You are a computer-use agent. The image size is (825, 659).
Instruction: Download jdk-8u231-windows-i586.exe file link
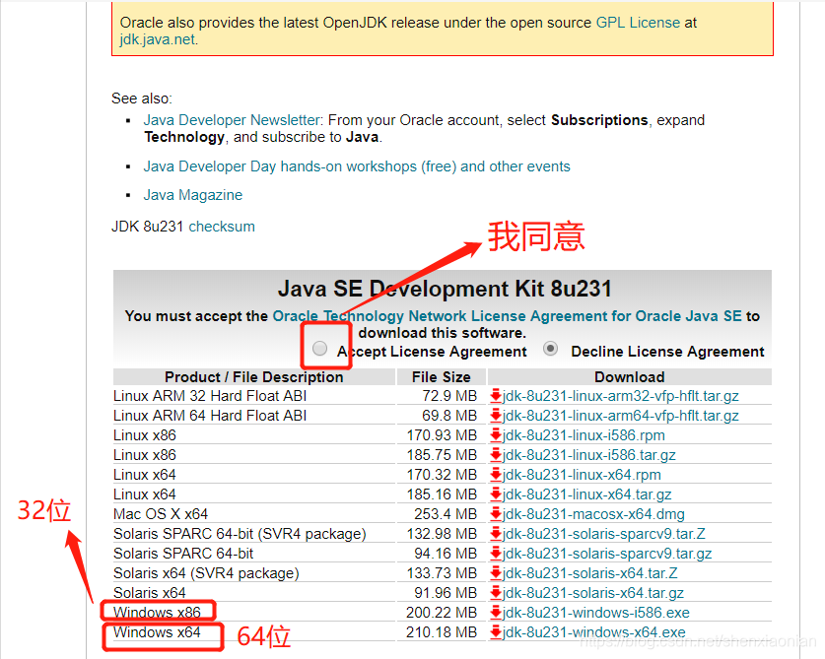click(595, 613)
